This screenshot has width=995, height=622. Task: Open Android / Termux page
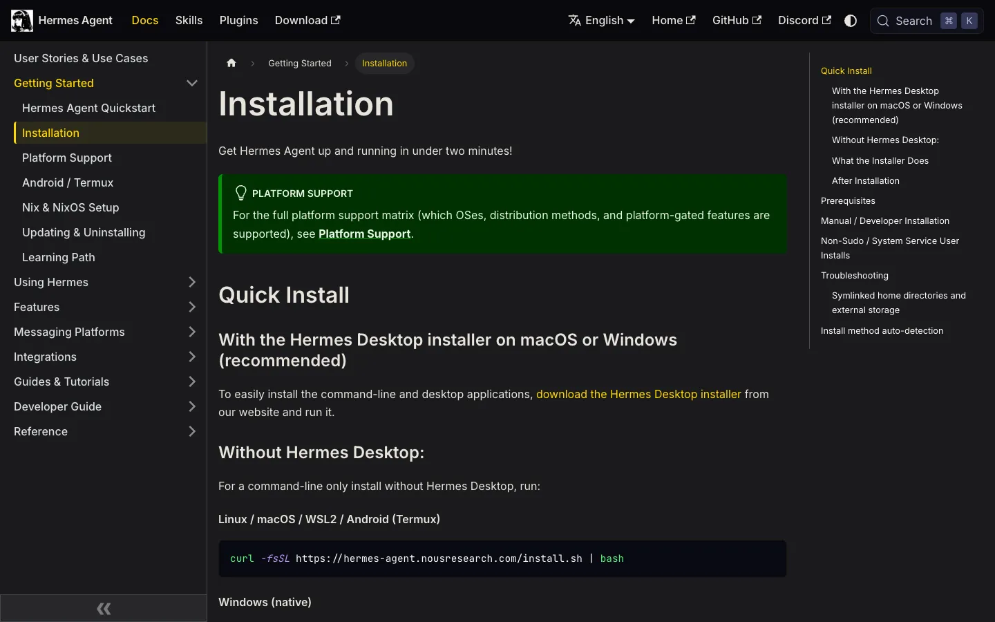[68, 182]
